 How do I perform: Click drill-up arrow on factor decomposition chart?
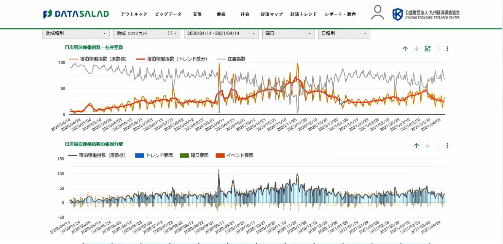(416, 145)
